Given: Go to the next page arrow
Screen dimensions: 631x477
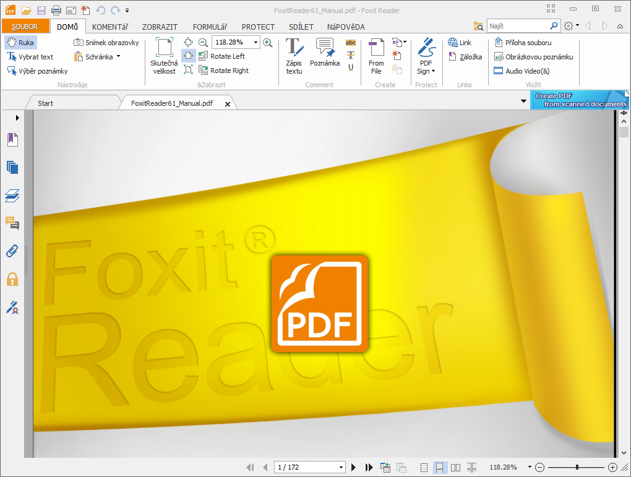Looking at the screenshot, I should pyautogui.click(x=353, y=467).
